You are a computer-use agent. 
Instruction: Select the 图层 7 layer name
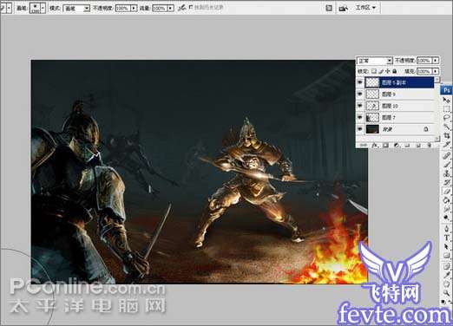(x=389, y=117)
